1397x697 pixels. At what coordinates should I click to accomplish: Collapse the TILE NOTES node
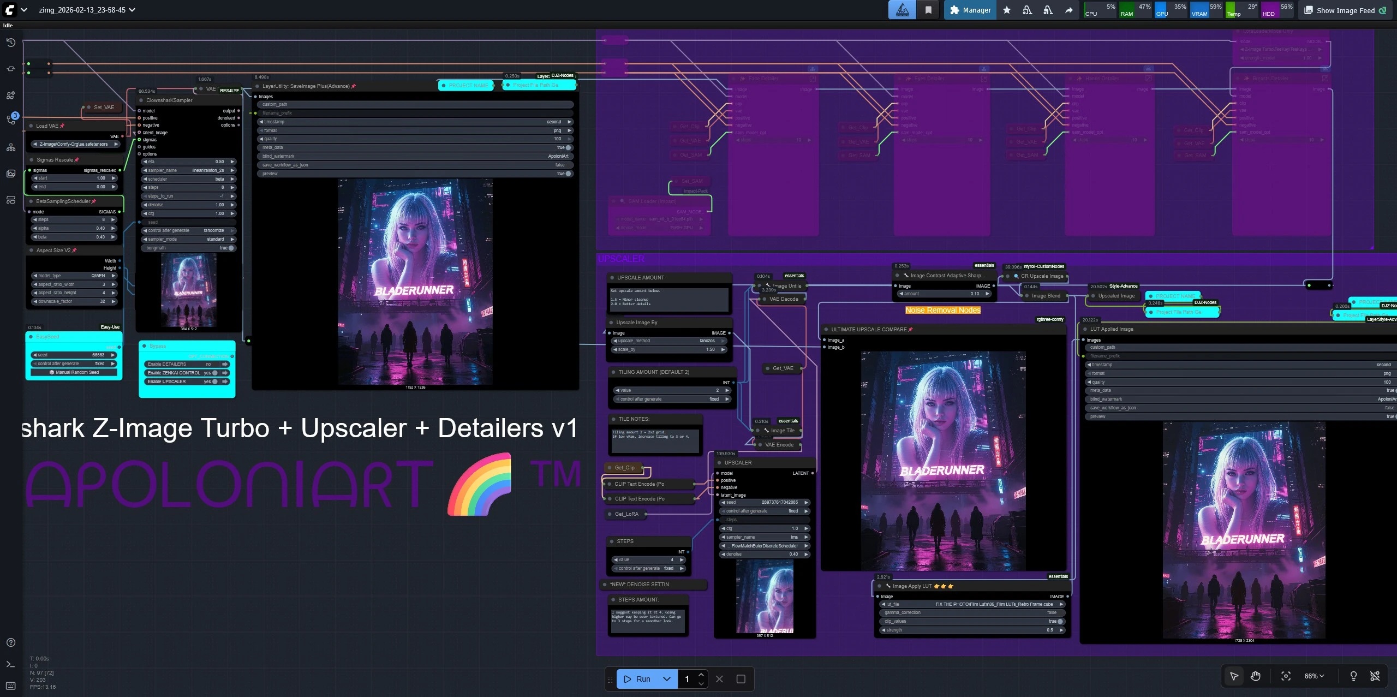(613, 419)
